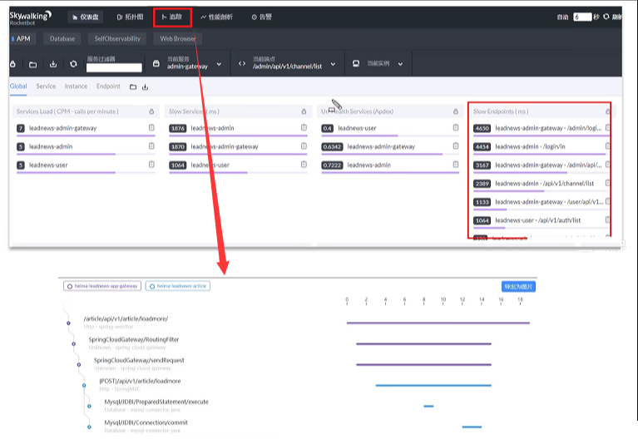The height and width of the screenshot is (444, 638).
Task: Toggle lock on Un-Health Services panel
Action: (456, 111)
